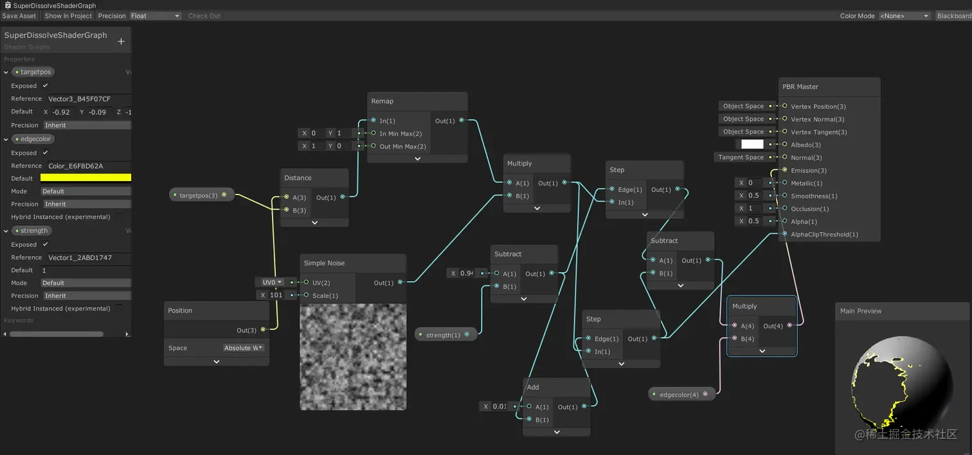This screenshot has width=972, height=455.
Task: Uncheck Exposed for the strength property
Action: (x=44, y=244)
